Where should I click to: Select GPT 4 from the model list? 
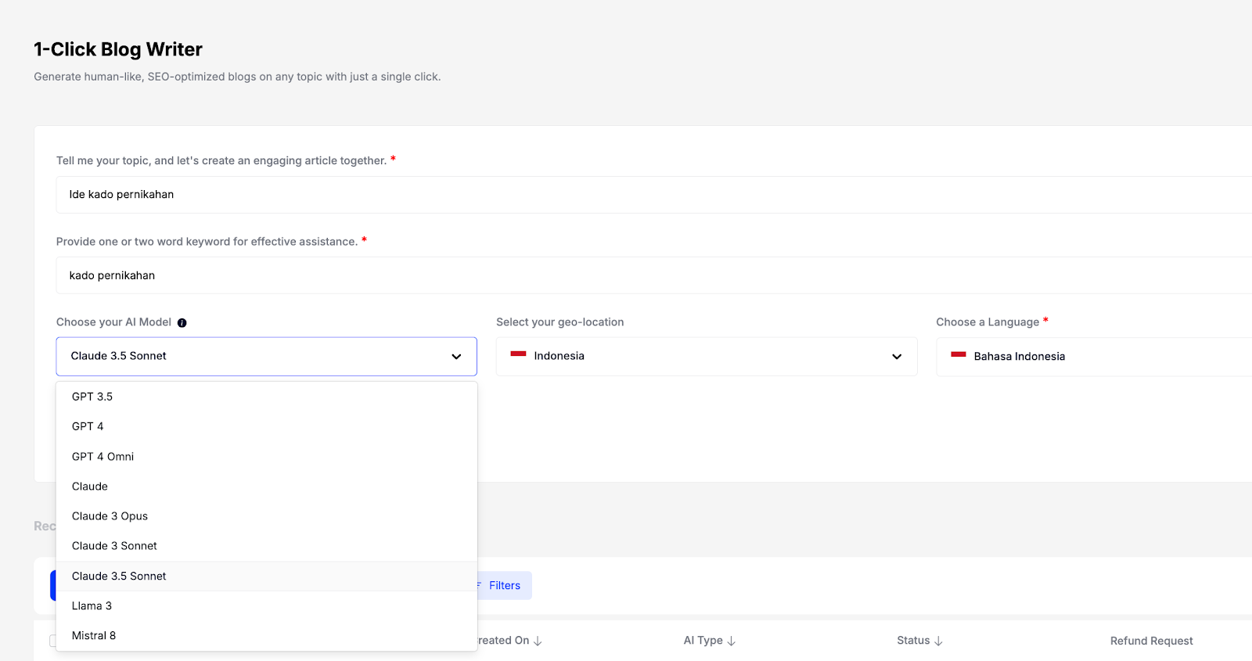pyautogui.click(x=266, y=426)
